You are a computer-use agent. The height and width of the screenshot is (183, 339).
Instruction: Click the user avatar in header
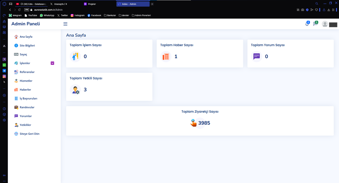tap(325, 24)
